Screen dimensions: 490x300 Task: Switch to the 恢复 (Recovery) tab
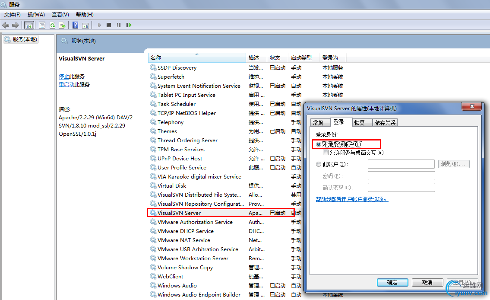pos(362,123)
